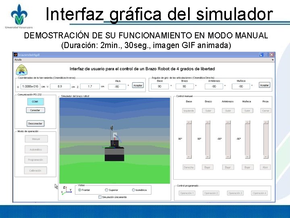
Task: Click the Desconectar button
Action: [35, 124]
